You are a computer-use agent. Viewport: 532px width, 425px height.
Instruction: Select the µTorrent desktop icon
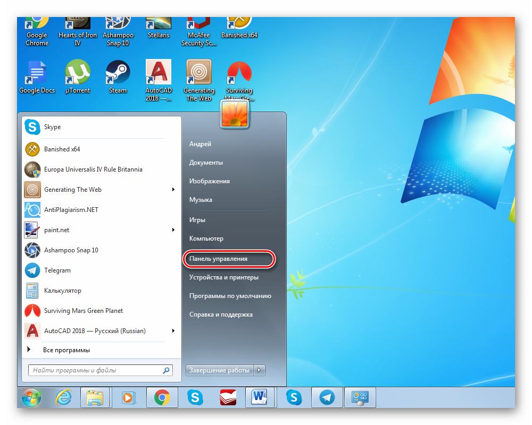tap(77, 77)
